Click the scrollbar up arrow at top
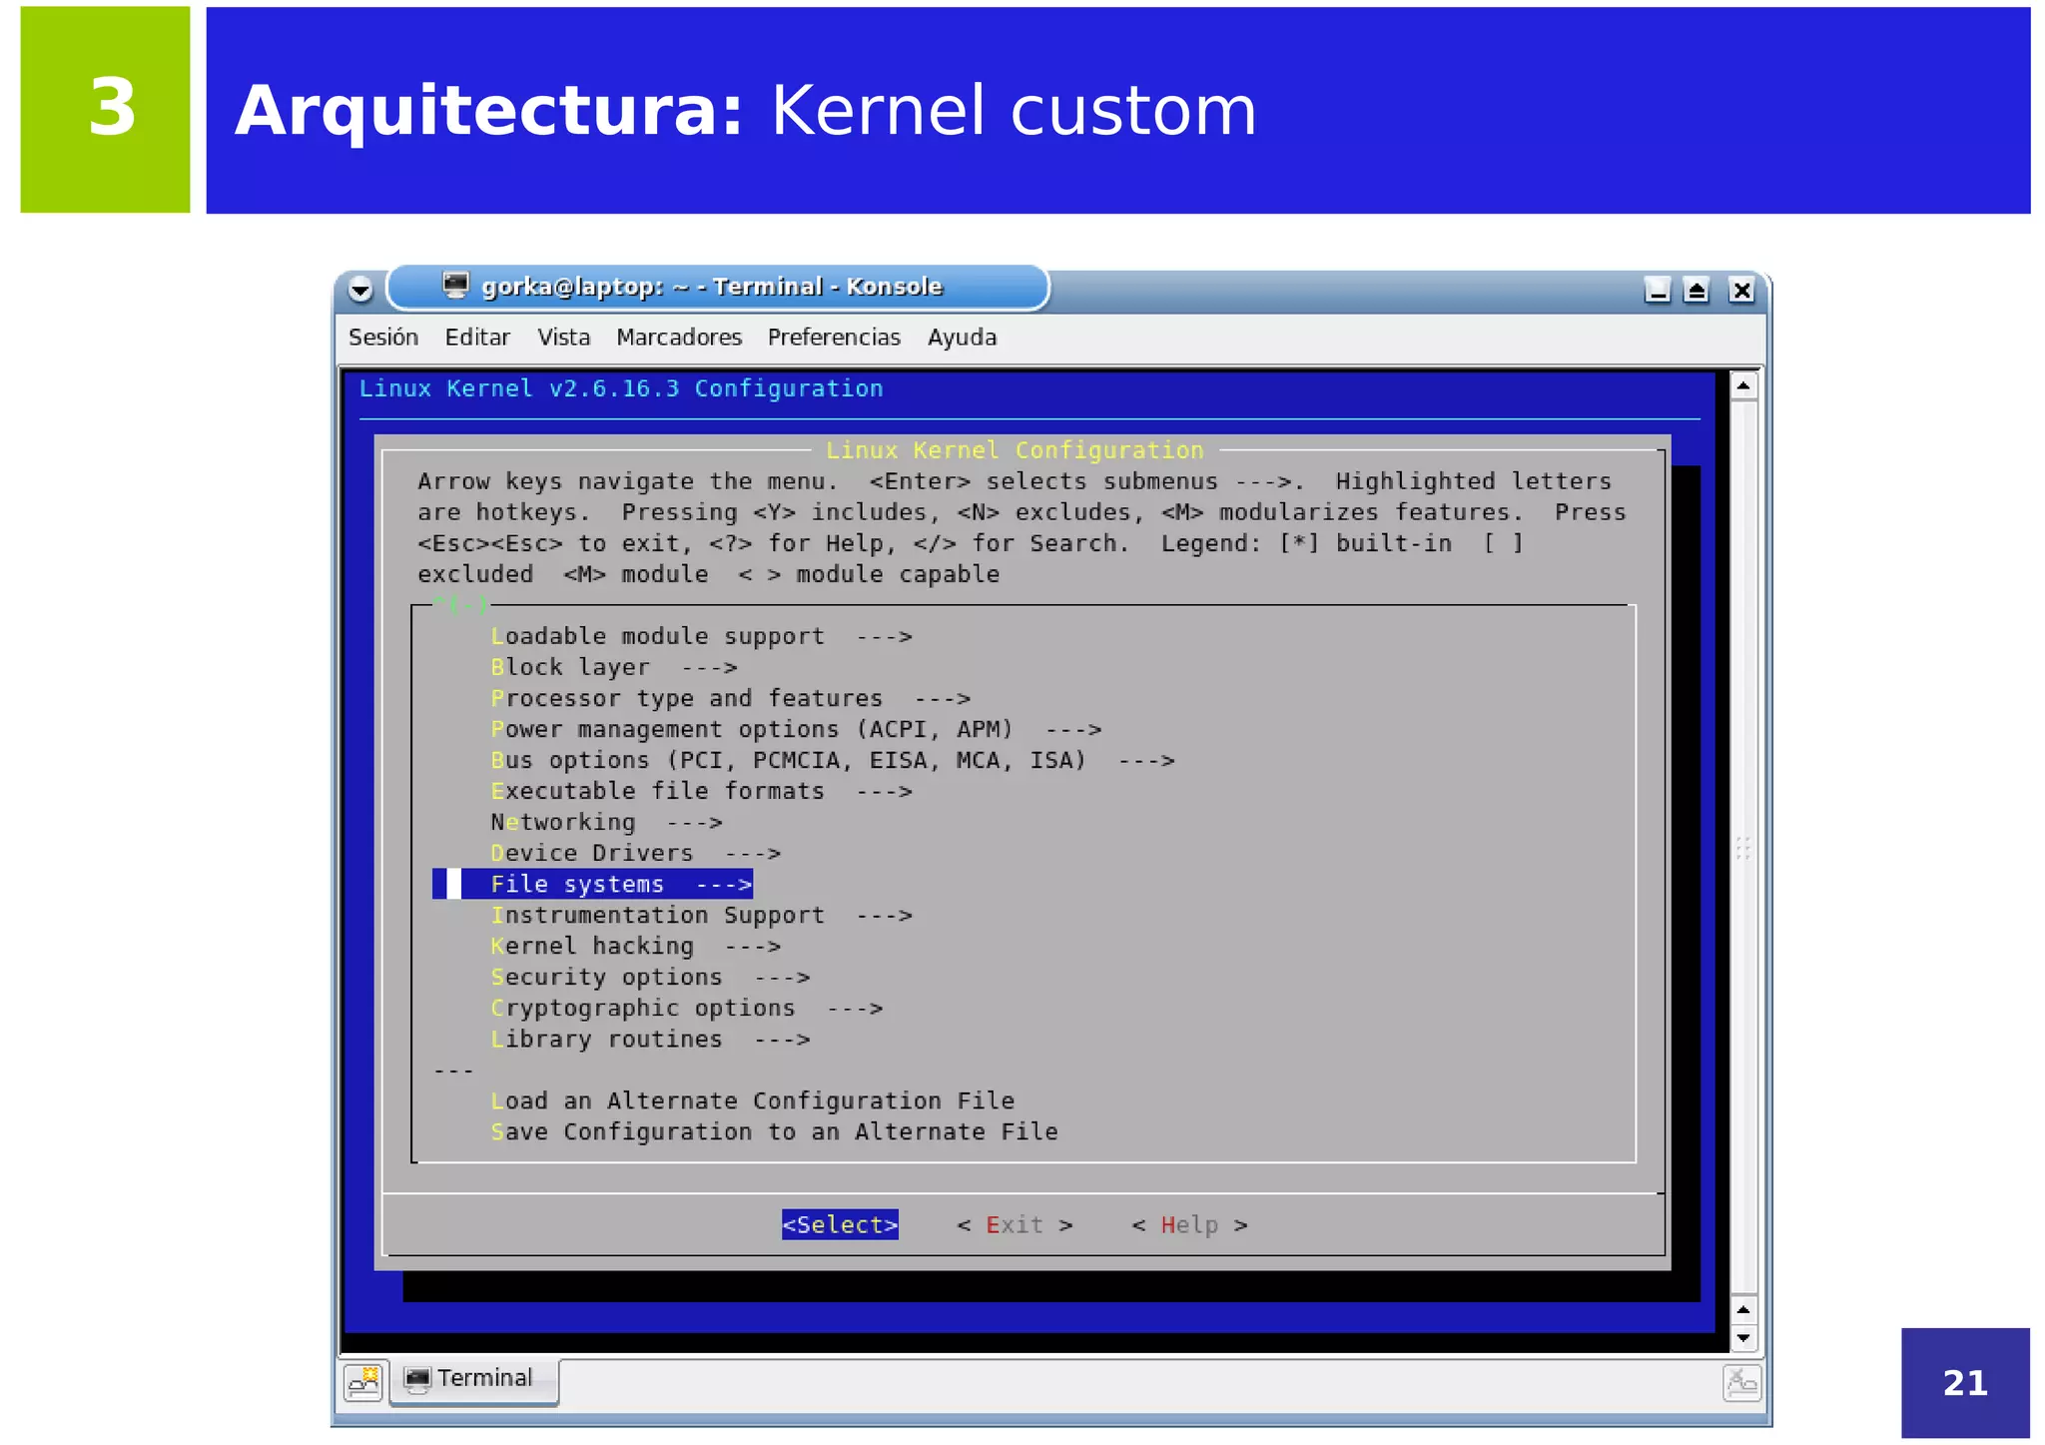This screenshot has width=2045, height=1445. pos(1743,385)
